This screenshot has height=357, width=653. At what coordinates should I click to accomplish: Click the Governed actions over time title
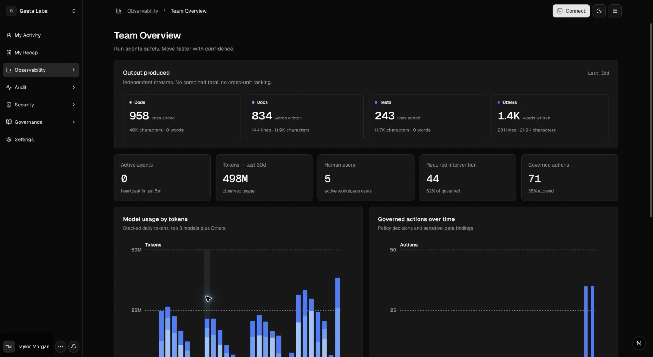click(416, 219)
